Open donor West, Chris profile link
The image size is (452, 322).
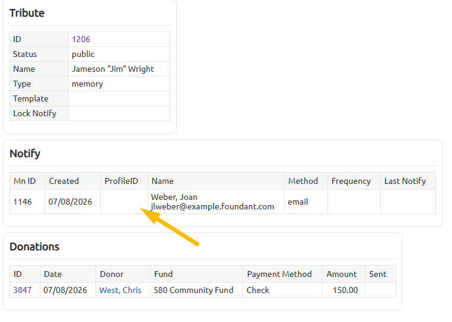[x=120, y=290]
